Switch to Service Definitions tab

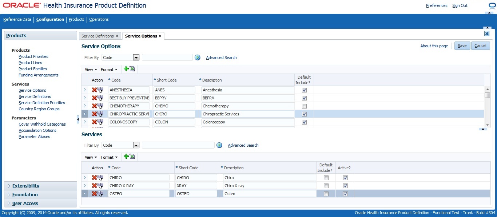[x=98, y=36]
